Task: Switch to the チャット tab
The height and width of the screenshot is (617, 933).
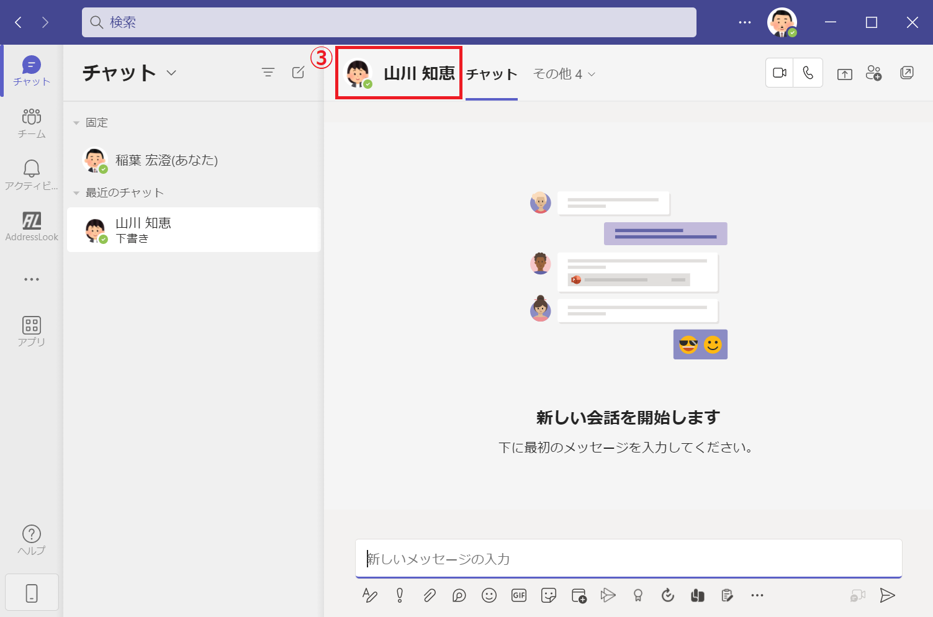Action: [491, 74]
